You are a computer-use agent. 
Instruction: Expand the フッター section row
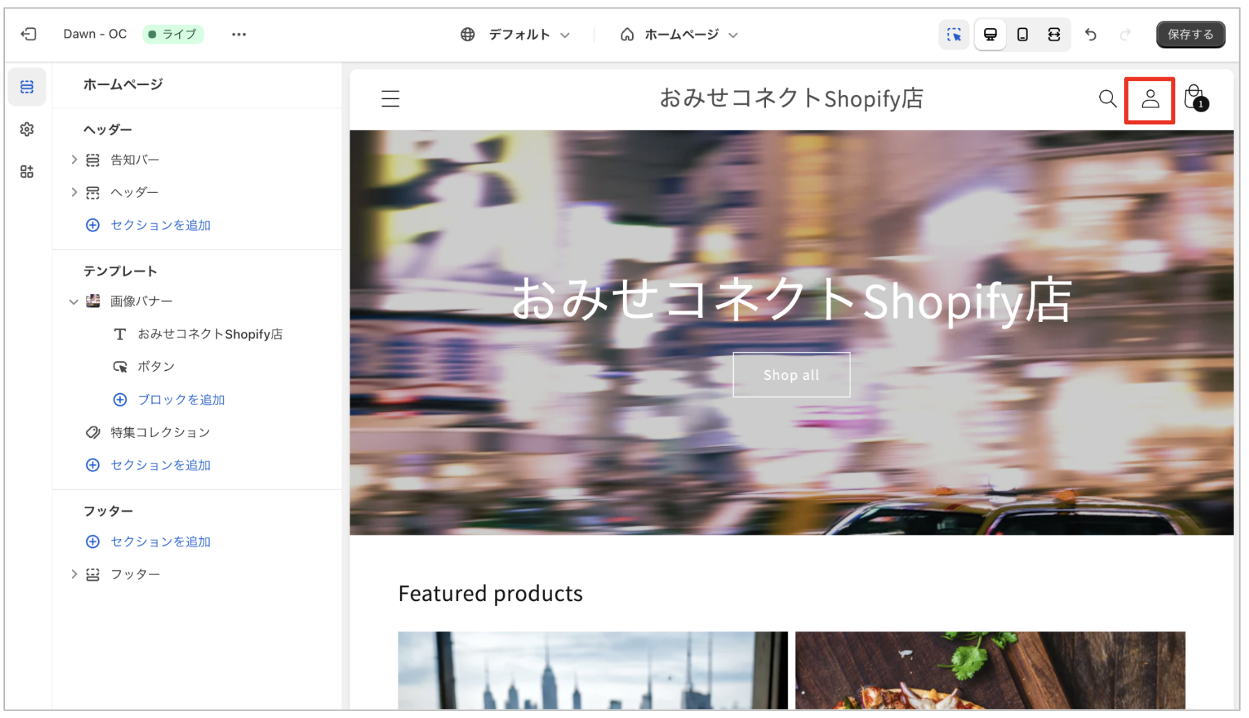coord(74,574)
